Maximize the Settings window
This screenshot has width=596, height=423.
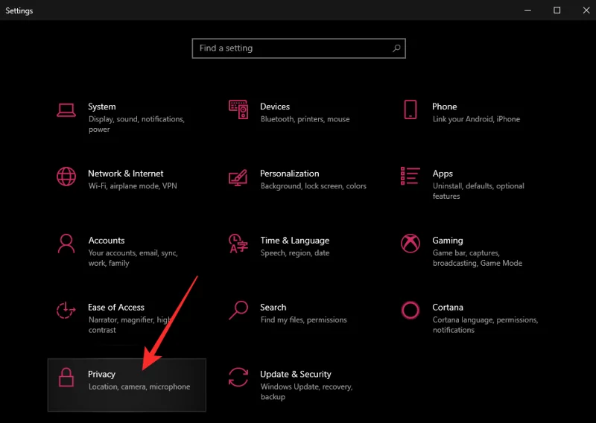pyautogui.click(x=557, y=10)
